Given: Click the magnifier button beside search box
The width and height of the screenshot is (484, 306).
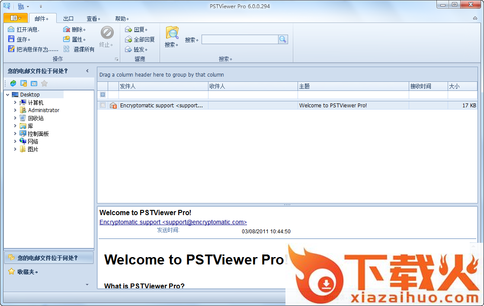Looking at the screenshot, I should 283,39.
